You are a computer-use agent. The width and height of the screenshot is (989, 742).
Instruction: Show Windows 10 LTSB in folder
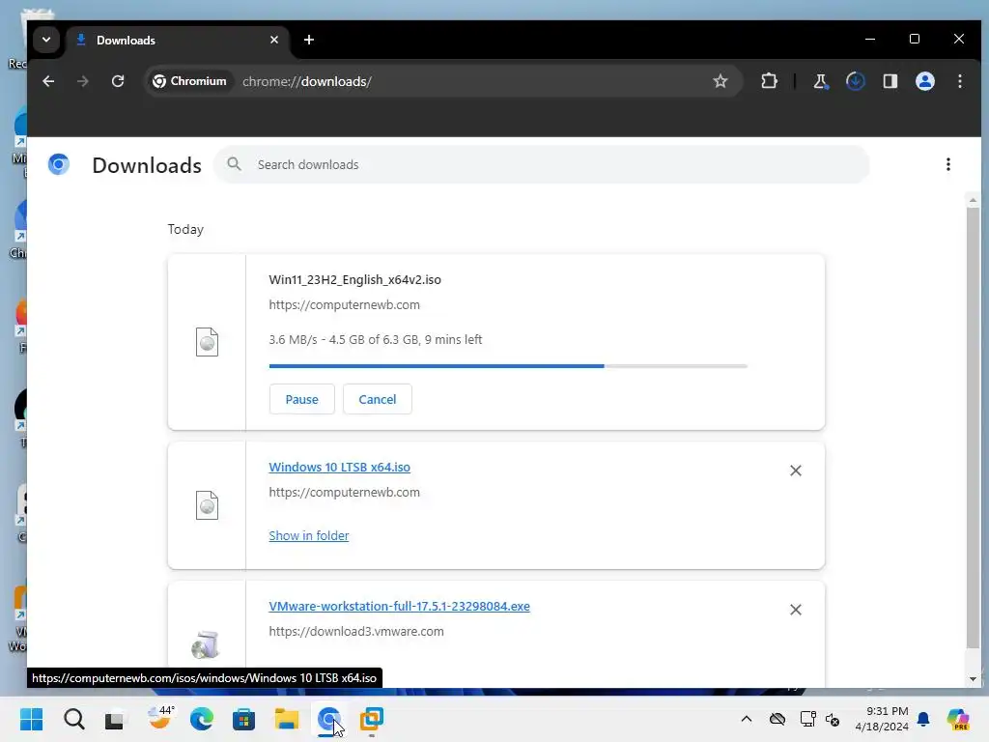[x=308, y=535]
